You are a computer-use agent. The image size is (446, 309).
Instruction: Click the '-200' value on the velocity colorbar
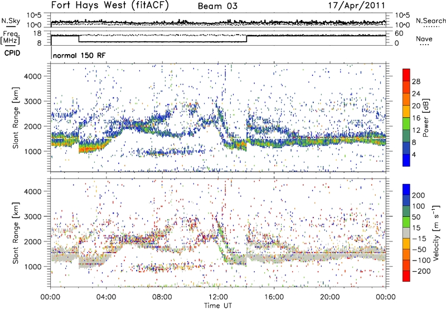pos(421,271)
